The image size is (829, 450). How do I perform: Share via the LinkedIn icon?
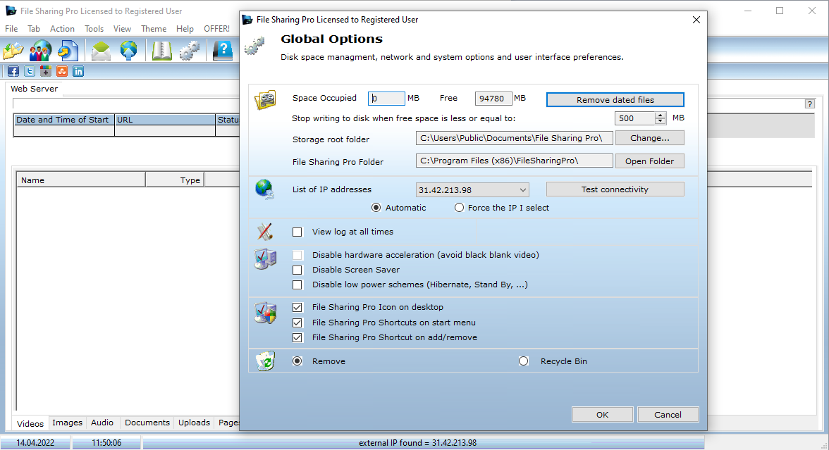(78, 71)
